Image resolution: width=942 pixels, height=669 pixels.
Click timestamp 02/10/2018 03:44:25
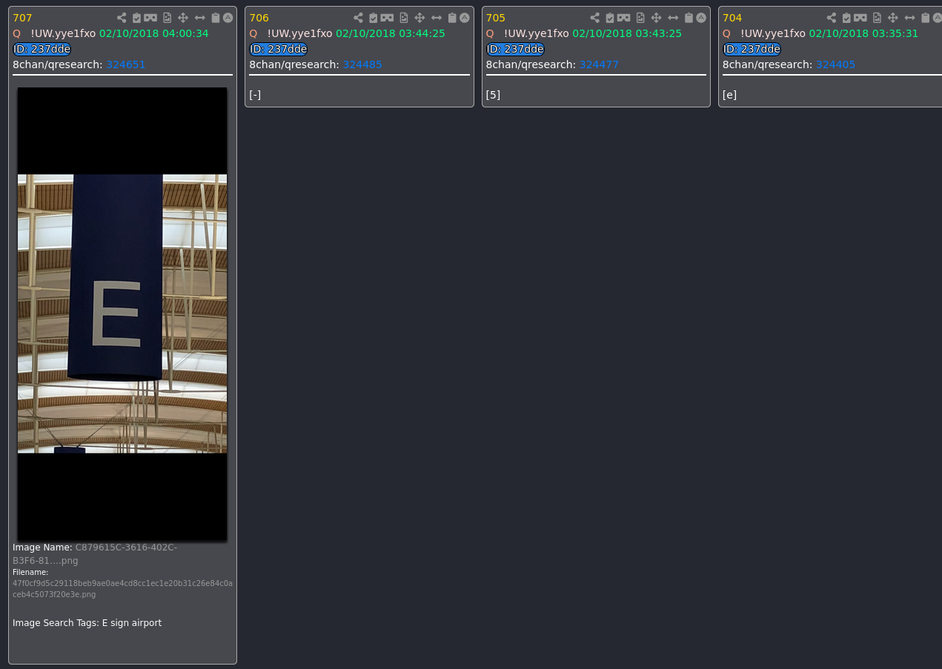pyautogui.click(x=391, y=33)
